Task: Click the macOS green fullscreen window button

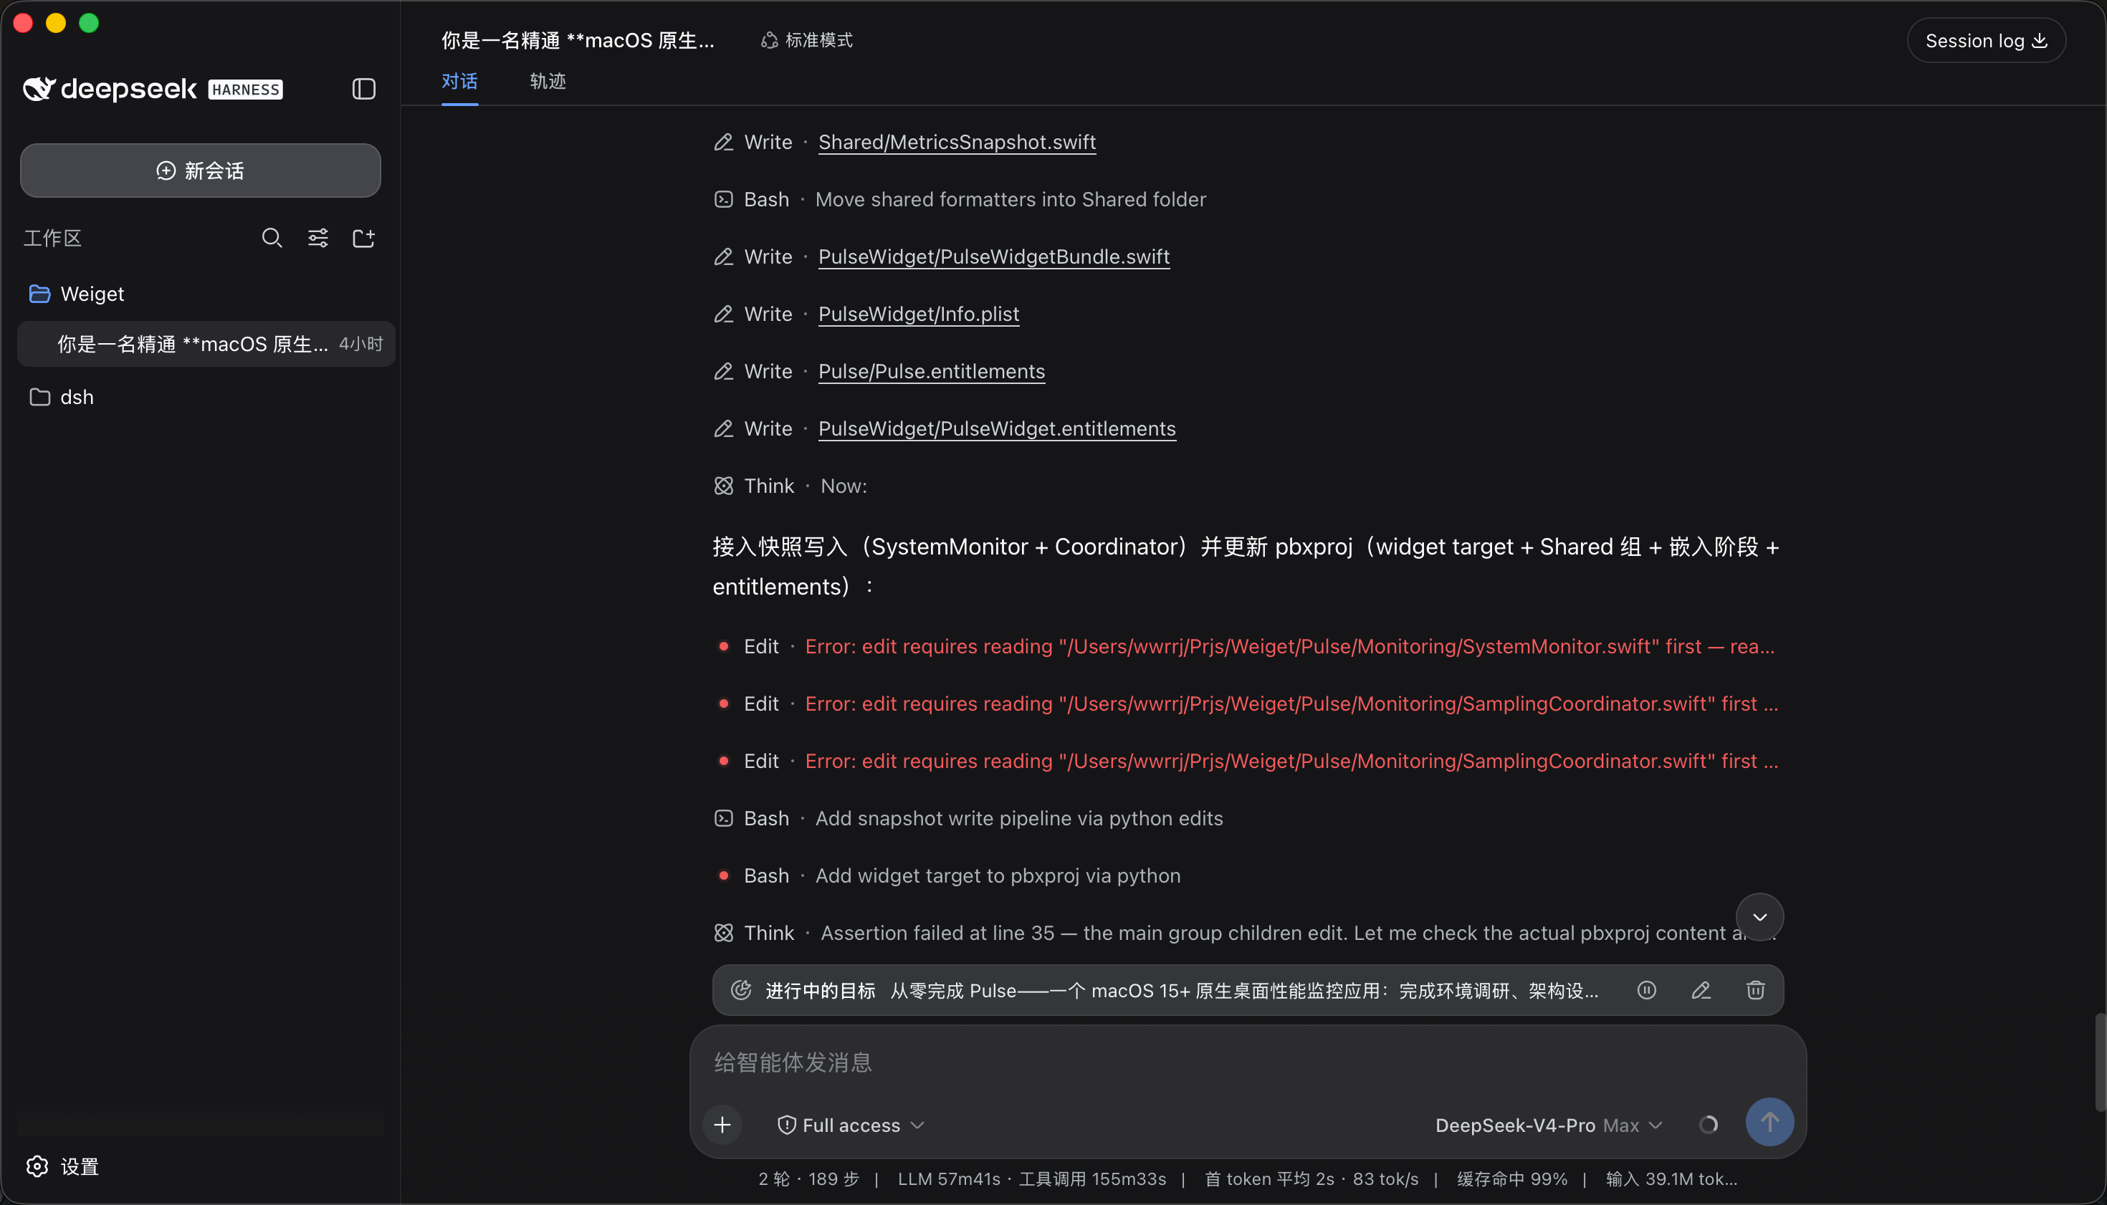Action: point(89,23)
